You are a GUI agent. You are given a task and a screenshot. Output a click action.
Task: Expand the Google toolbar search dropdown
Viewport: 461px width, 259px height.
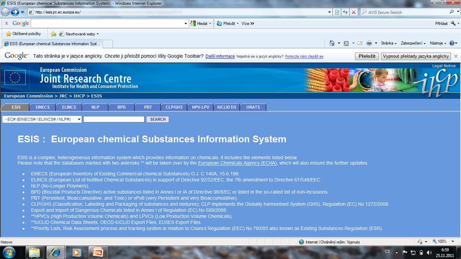point(185,23)
